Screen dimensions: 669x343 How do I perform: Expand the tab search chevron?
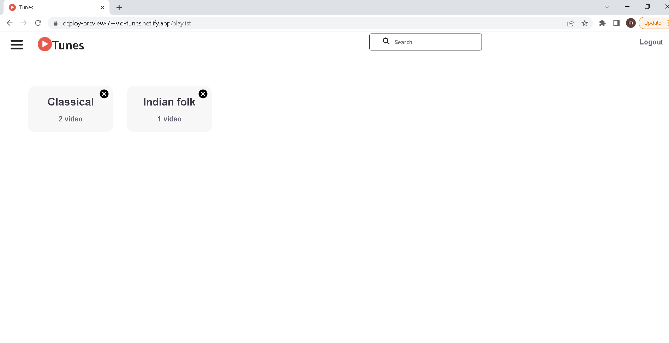click(x=607, y=6)
